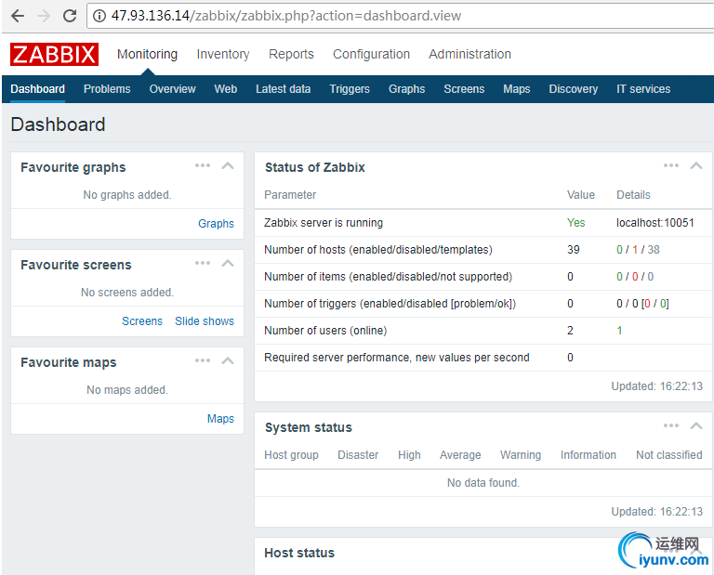Open the Triggers submenu tab

350,89
